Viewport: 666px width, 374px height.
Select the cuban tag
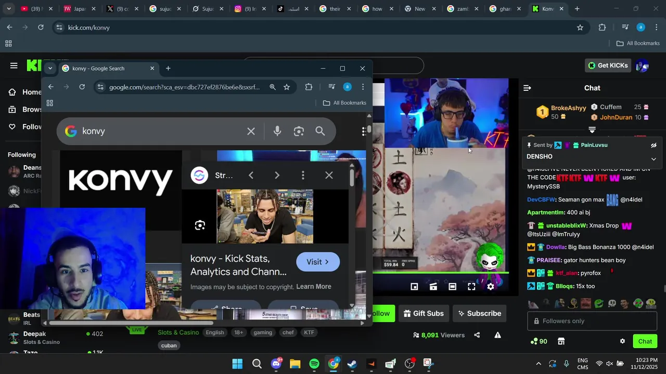point(169,345)
